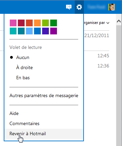Image resolution: width=122 pixels, height=146 pixels.
Task: Choose the pink color theme
Action: click(13, 23)
